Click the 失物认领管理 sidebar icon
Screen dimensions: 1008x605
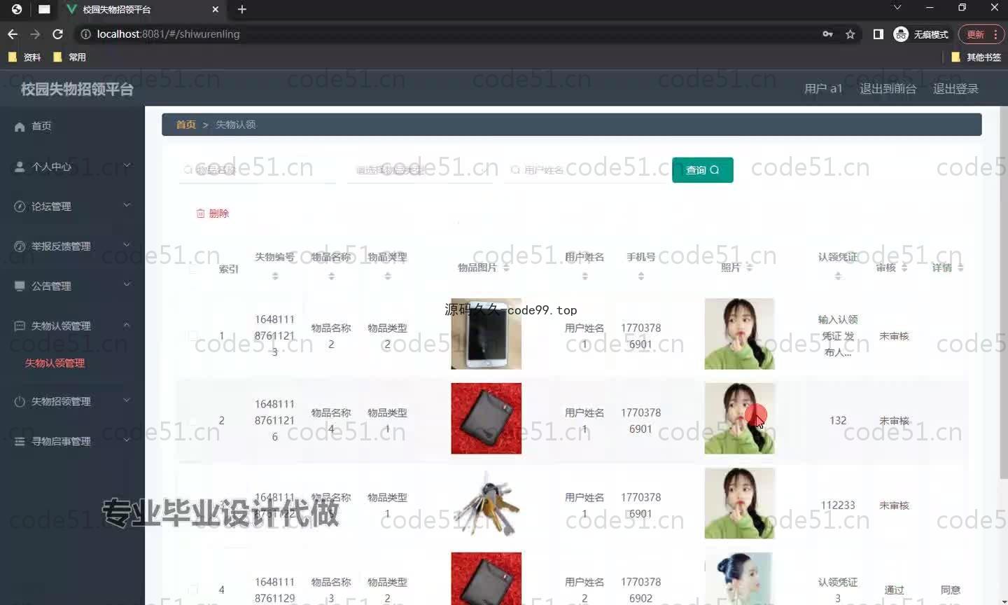tap(20, 326)
